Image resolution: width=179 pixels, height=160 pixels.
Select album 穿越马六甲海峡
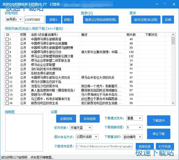click(42, 95)
